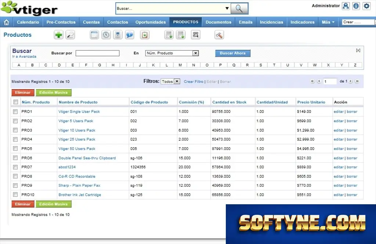Click editar for the PRO7 row

(x=338, y=167)
